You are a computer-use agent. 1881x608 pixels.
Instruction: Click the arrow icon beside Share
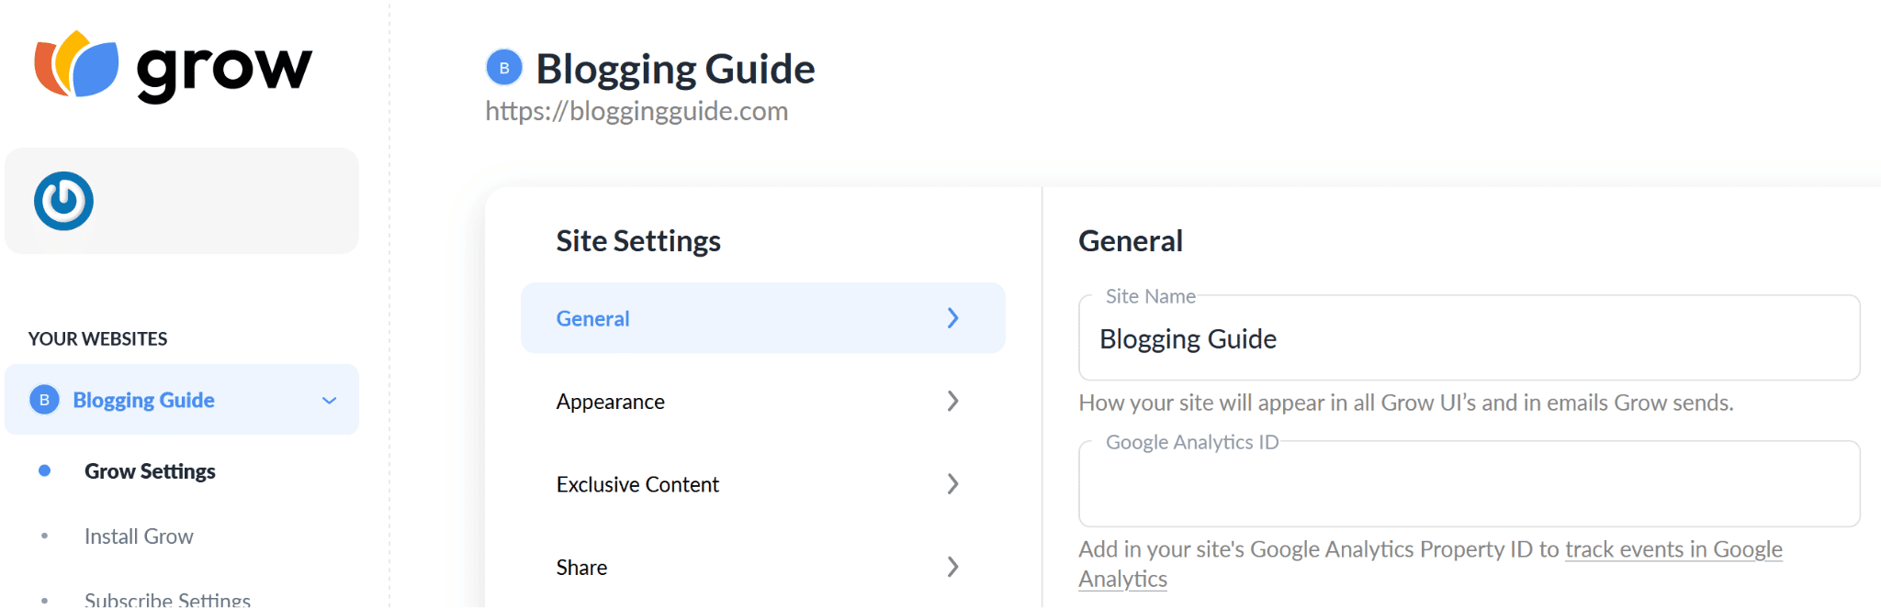(952, 567)
